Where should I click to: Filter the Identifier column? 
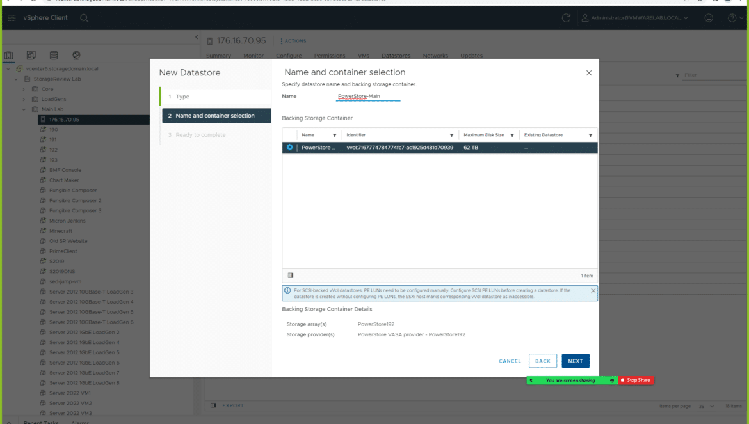(x=451, y=136)
